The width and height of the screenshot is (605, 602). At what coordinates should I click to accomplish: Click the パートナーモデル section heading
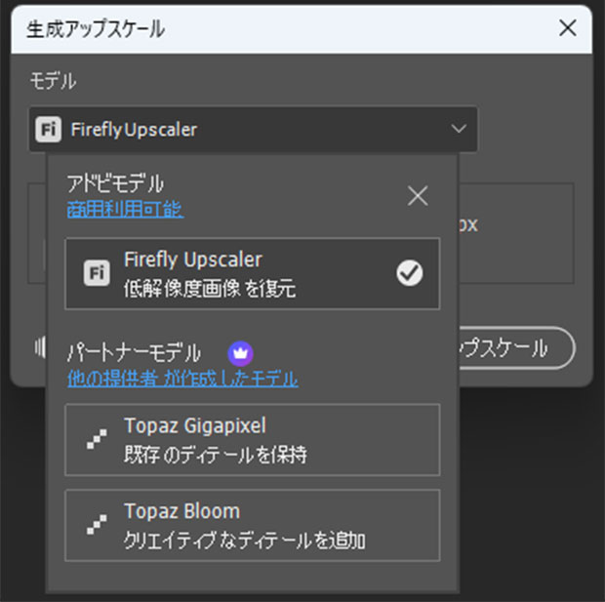pyautogui.click(x=134, y=352)
